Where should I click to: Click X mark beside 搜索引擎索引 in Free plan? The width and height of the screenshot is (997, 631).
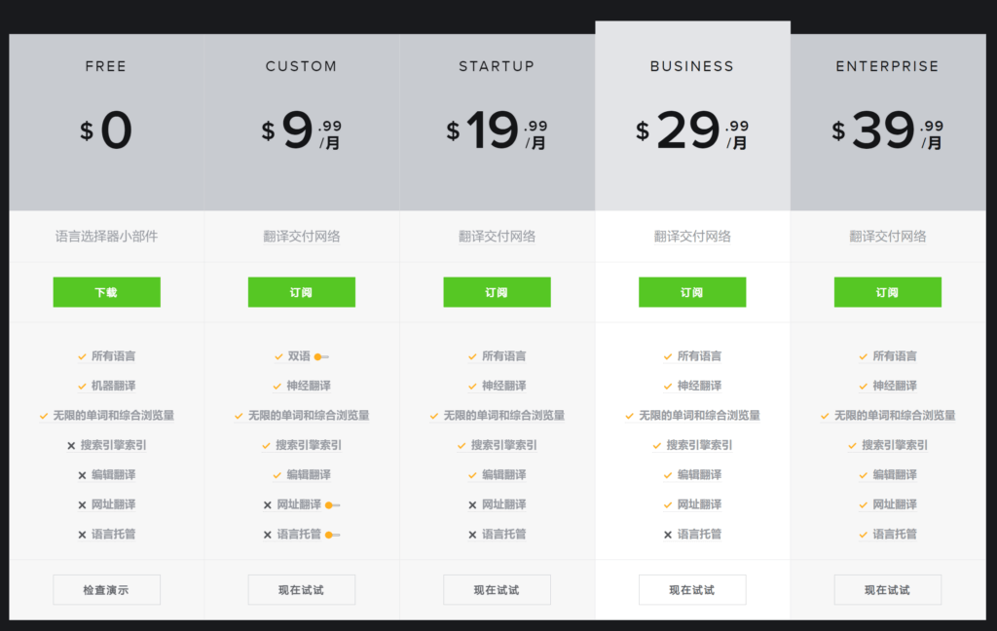(71, 446)
